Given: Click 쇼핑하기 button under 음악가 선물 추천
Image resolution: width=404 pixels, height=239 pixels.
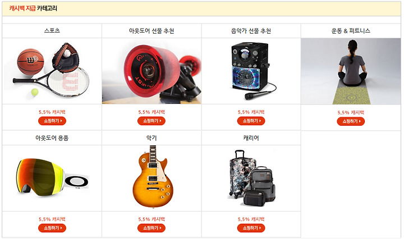Looking at the screenshot, I should tap(251, 121).
